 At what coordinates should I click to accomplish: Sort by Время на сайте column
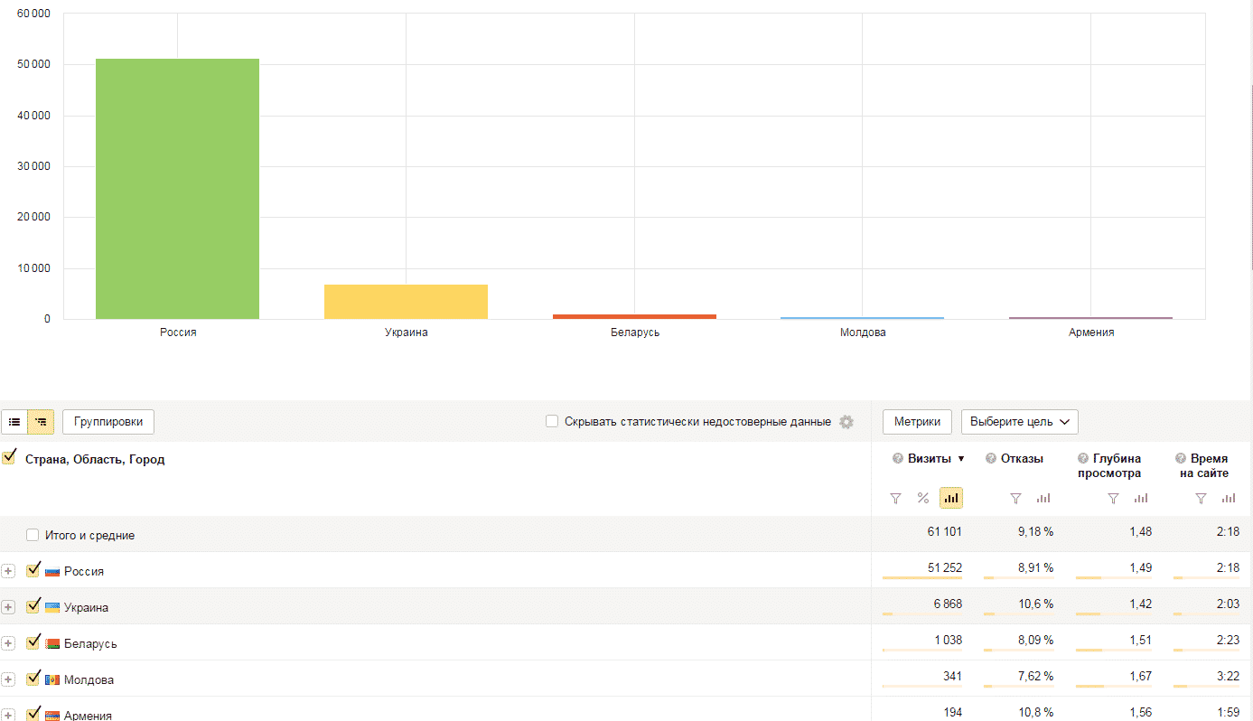coord(1204,466)
